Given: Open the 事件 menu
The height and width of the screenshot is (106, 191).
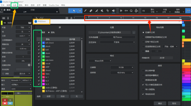Looking at the screenshot, I should (26, 5).
